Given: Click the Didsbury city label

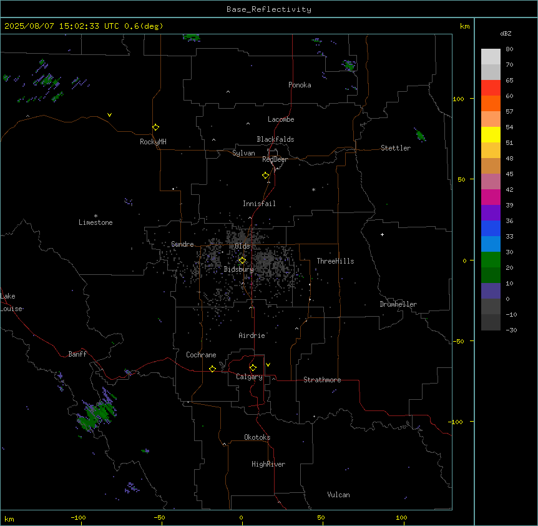Looking at the screenshot, I should pyautogui.click(x=239, y=269).
